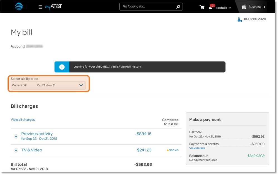The width and height of the screenshot is (278, 175).
Task: Click View details under Payments & credits
Action: (197, 148)
